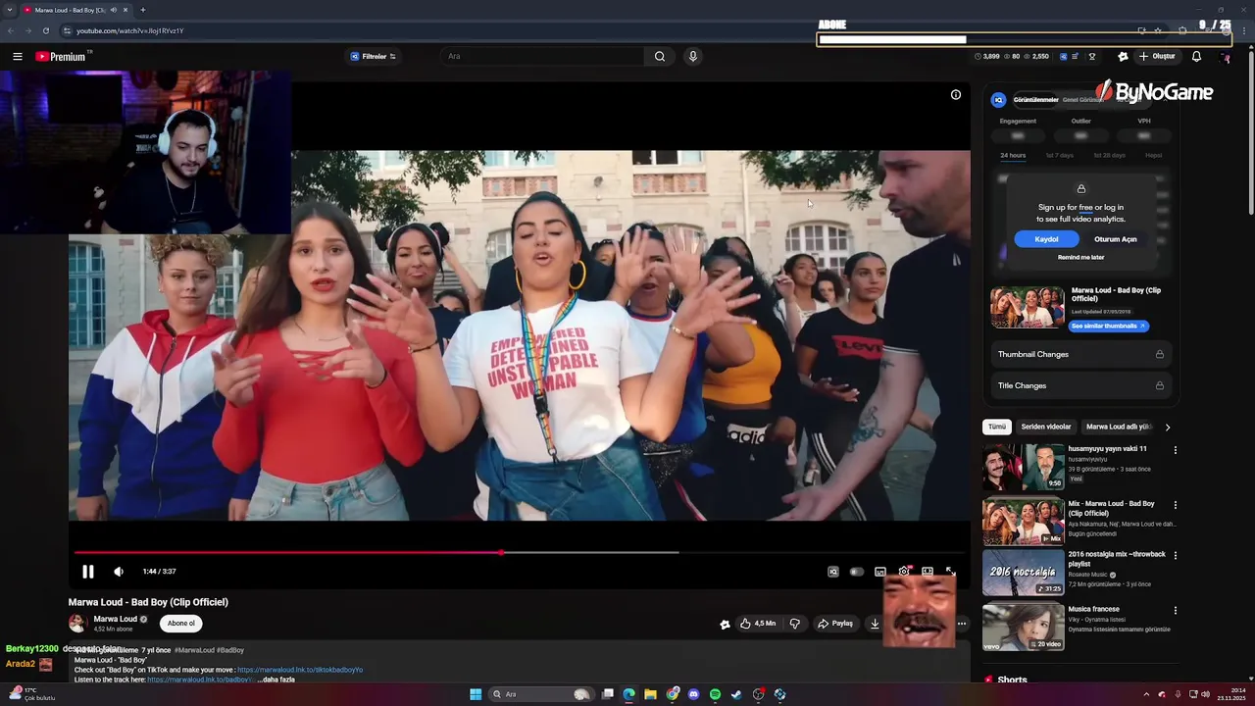Click the Kaydol sign-up button
This screenshot has height=706, width=1255.
(1046, 239)
